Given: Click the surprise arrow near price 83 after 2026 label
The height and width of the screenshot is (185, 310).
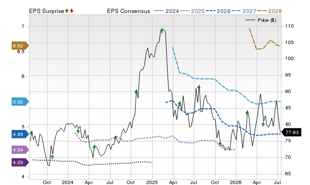Looking at the screenshot, I should click(247, 113).
